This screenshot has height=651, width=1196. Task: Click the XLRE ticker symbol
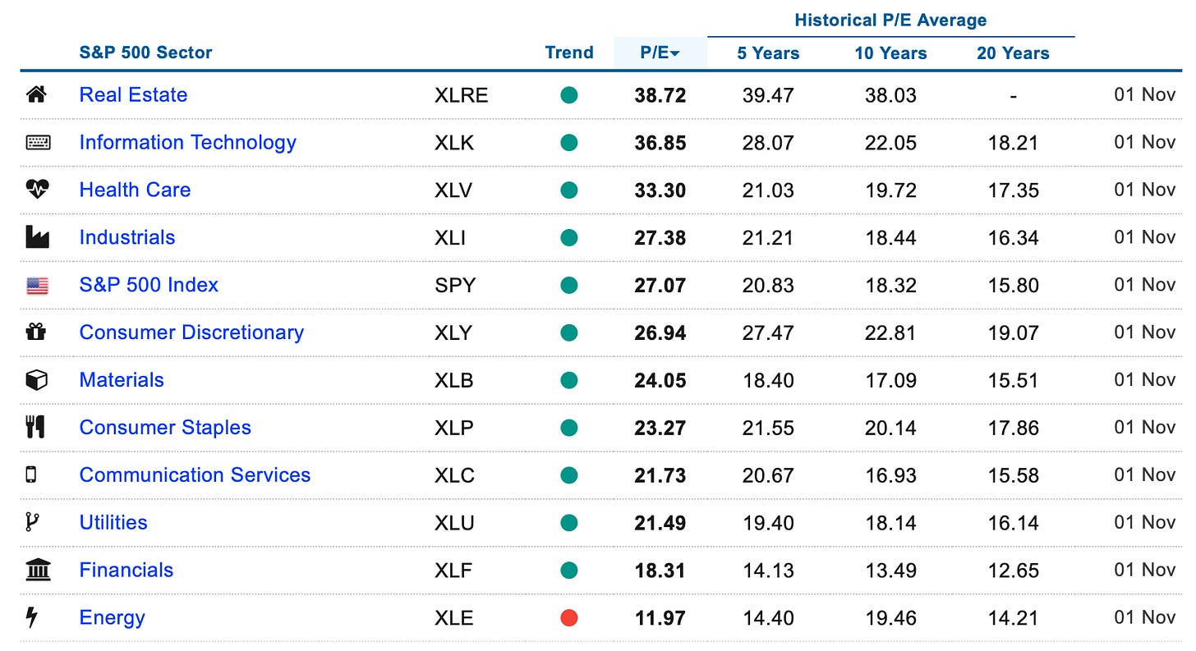[461, 95]
